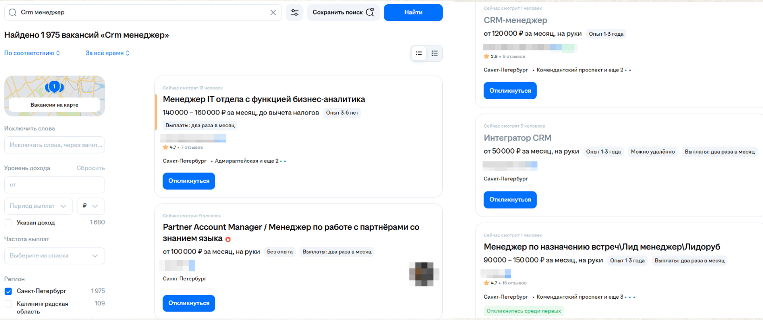This screenshot has width=763, height=320.
Task: Click Откликнитесь среди первых green tag
Action: click(524, 311)
